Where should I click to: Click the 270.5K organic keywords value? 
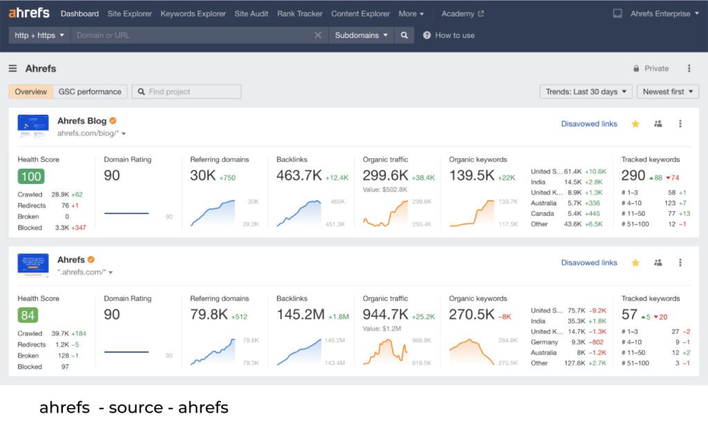(x=472, y=314)
